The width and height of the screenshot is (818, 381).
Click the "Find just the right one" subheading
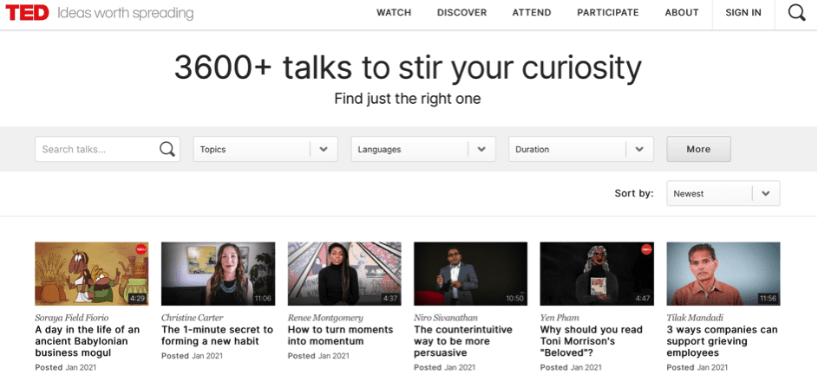(408, 99)
